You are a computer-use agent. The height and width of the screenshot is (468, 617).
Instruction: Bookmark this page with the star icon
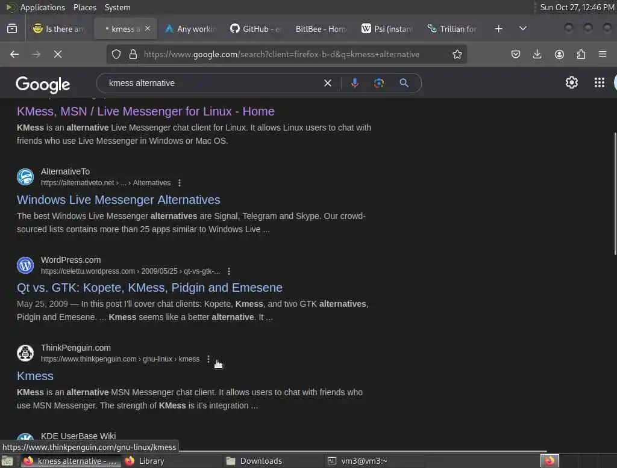457,54
